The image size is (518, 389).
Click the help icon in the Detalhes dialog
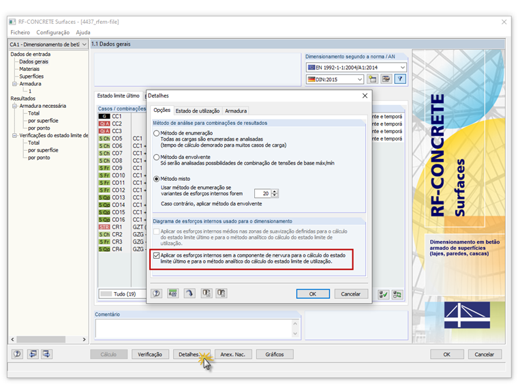click(x=157, y=293)
